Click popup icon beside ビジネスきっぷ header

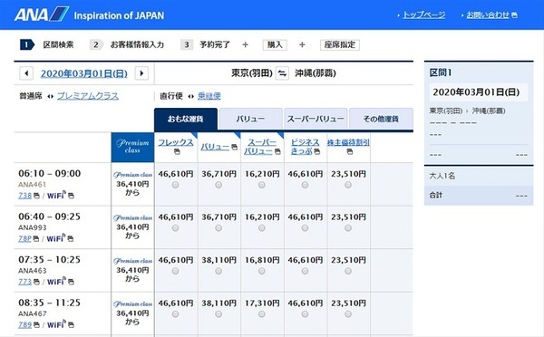pos(316,151)
